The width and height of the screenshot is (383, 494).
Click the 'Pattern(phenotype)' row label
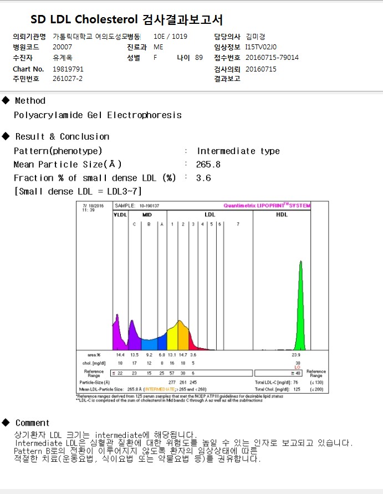tap(58, 151)
